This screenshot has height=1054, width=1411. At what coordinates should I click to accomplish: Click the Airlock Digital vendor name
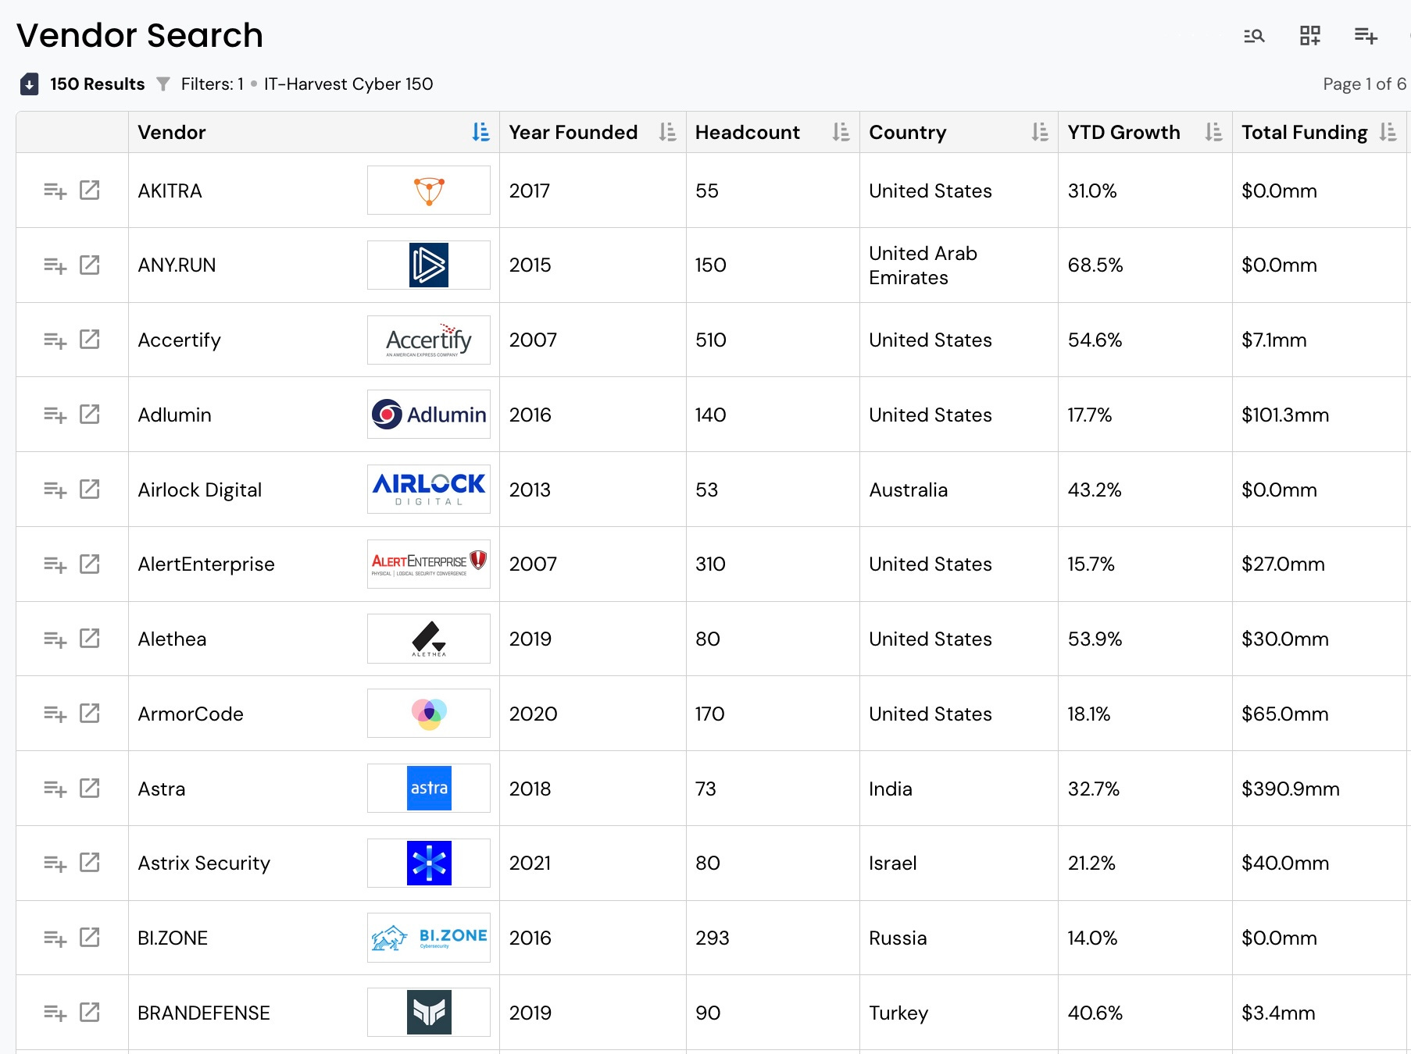[199, 490]
